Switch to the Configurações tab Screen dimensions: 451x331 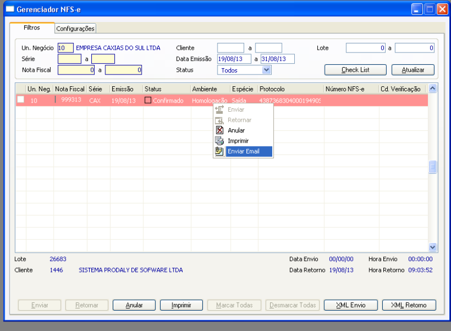point(76,28)
